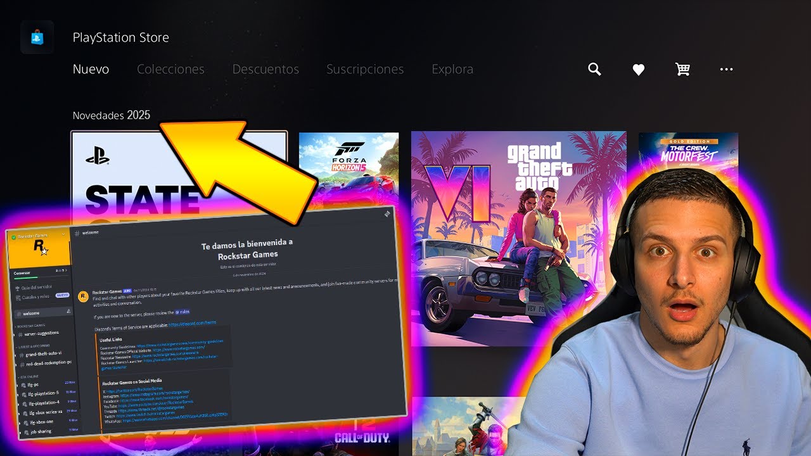Select the welcome channel in sidebar

coord(42,313)
